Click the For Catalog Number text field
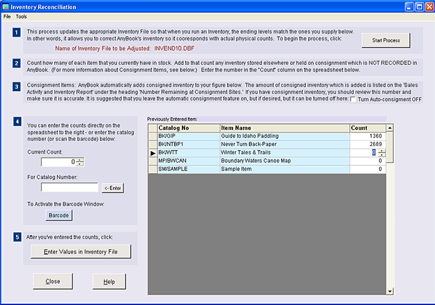435x305 pixels. click(x=70, y=188)
